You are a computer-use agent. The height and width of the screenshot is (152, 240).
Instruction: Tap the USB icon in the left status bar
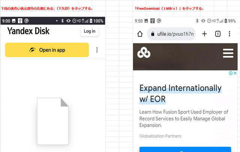coord(20,21)
